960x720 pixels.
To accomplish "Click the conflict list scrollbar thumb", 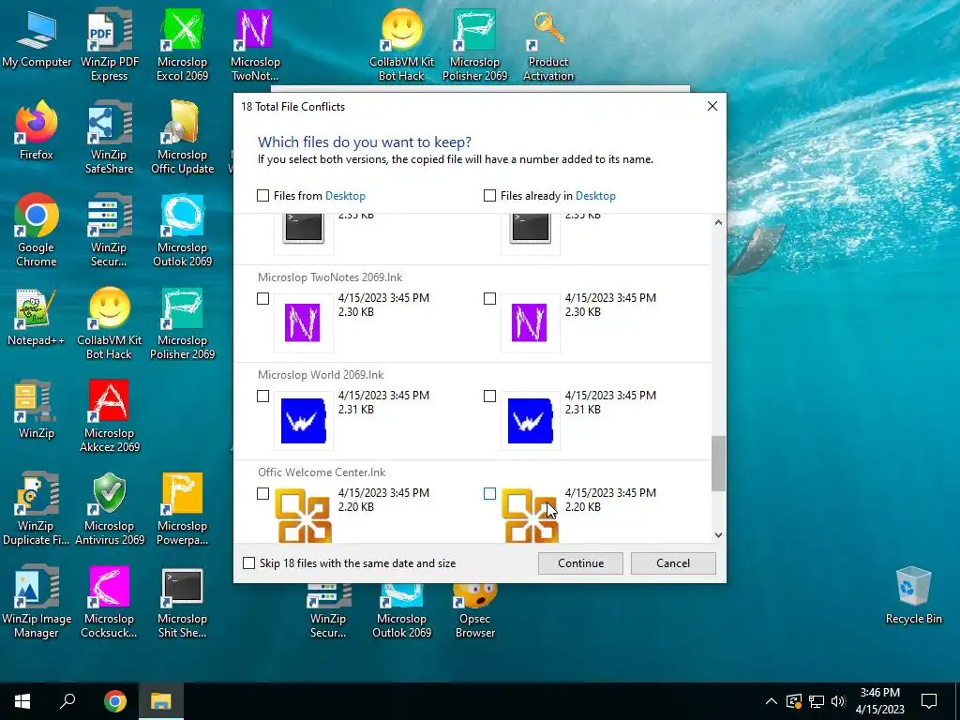I will pyautogui.click(x=719, y=463).
